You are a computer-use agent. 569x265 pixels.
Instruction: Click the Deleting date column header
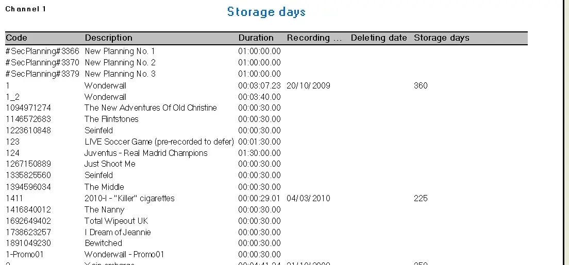pyautogui.click(x=379, y=38)
